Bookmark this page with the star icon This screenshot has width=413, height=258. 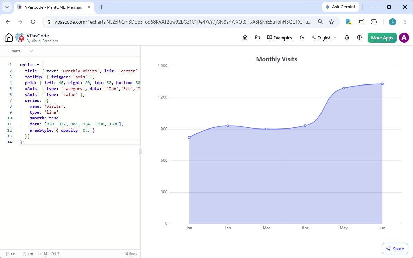[332, 22]
